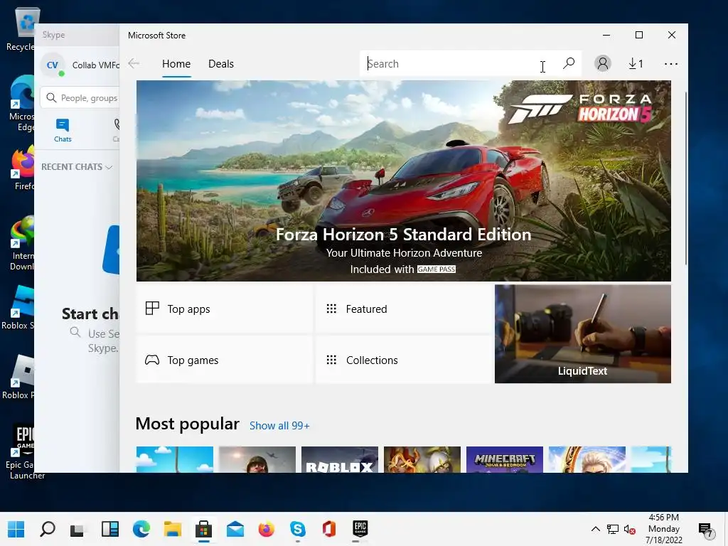The image size is (728, 546).
Task: Open Widgets from the taskbar
Action: 110,529
